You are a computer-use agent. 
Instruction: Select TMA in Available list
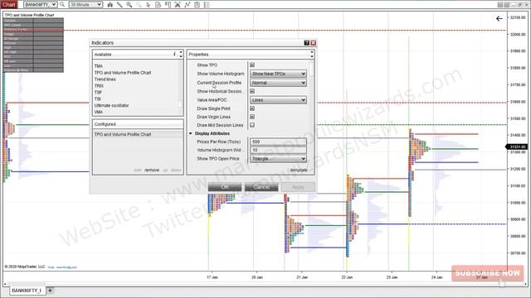pos(99,66)
